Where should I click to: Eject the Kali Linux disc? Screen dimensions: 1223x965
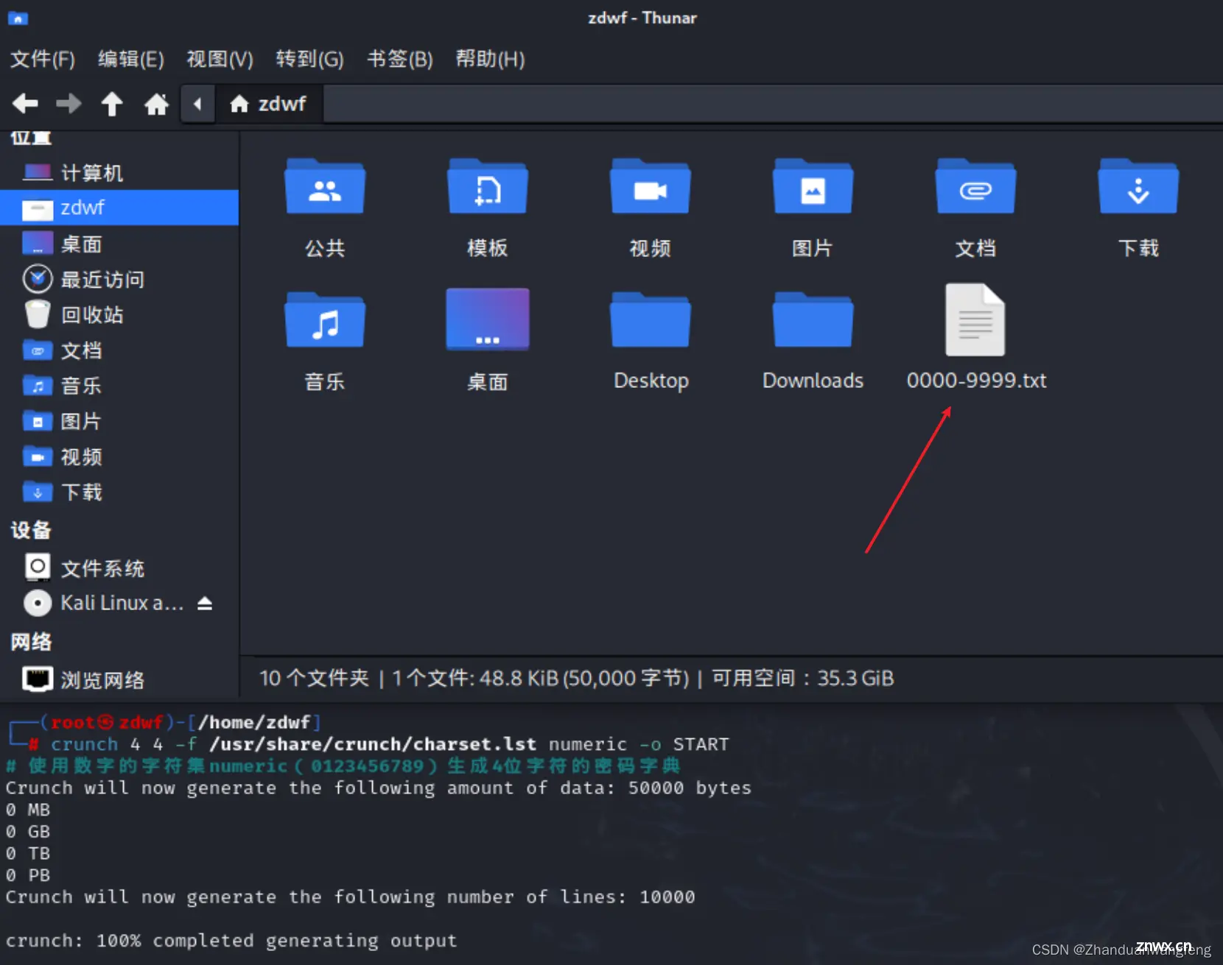tap(205, 604)
